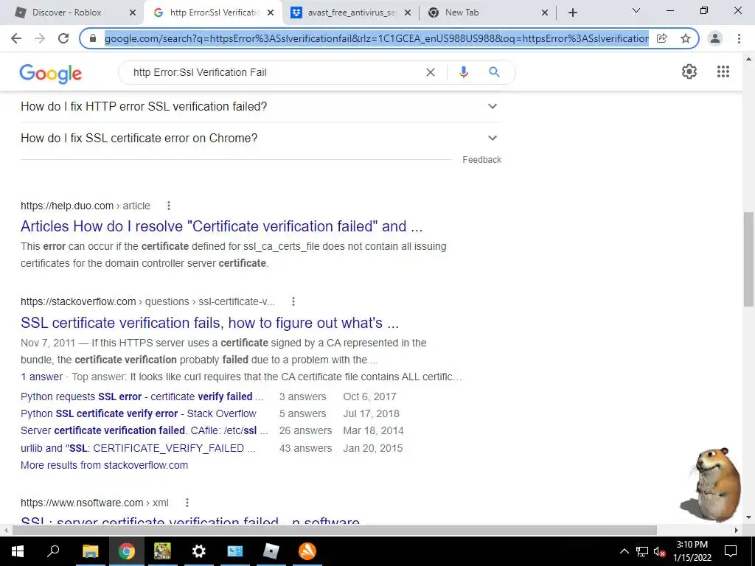Clear the Google search box text
This screenshot has width=755, height=566.
pyautogui.click(x=431, y=72)
